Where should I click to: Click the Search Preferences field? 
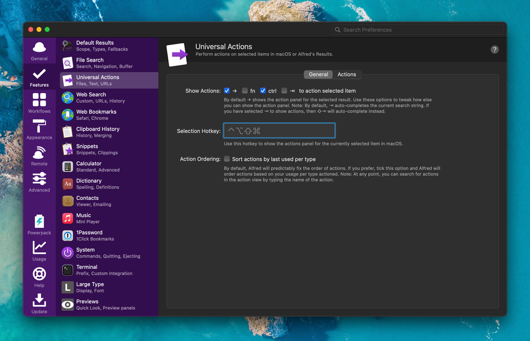click(x=418, y=30)
